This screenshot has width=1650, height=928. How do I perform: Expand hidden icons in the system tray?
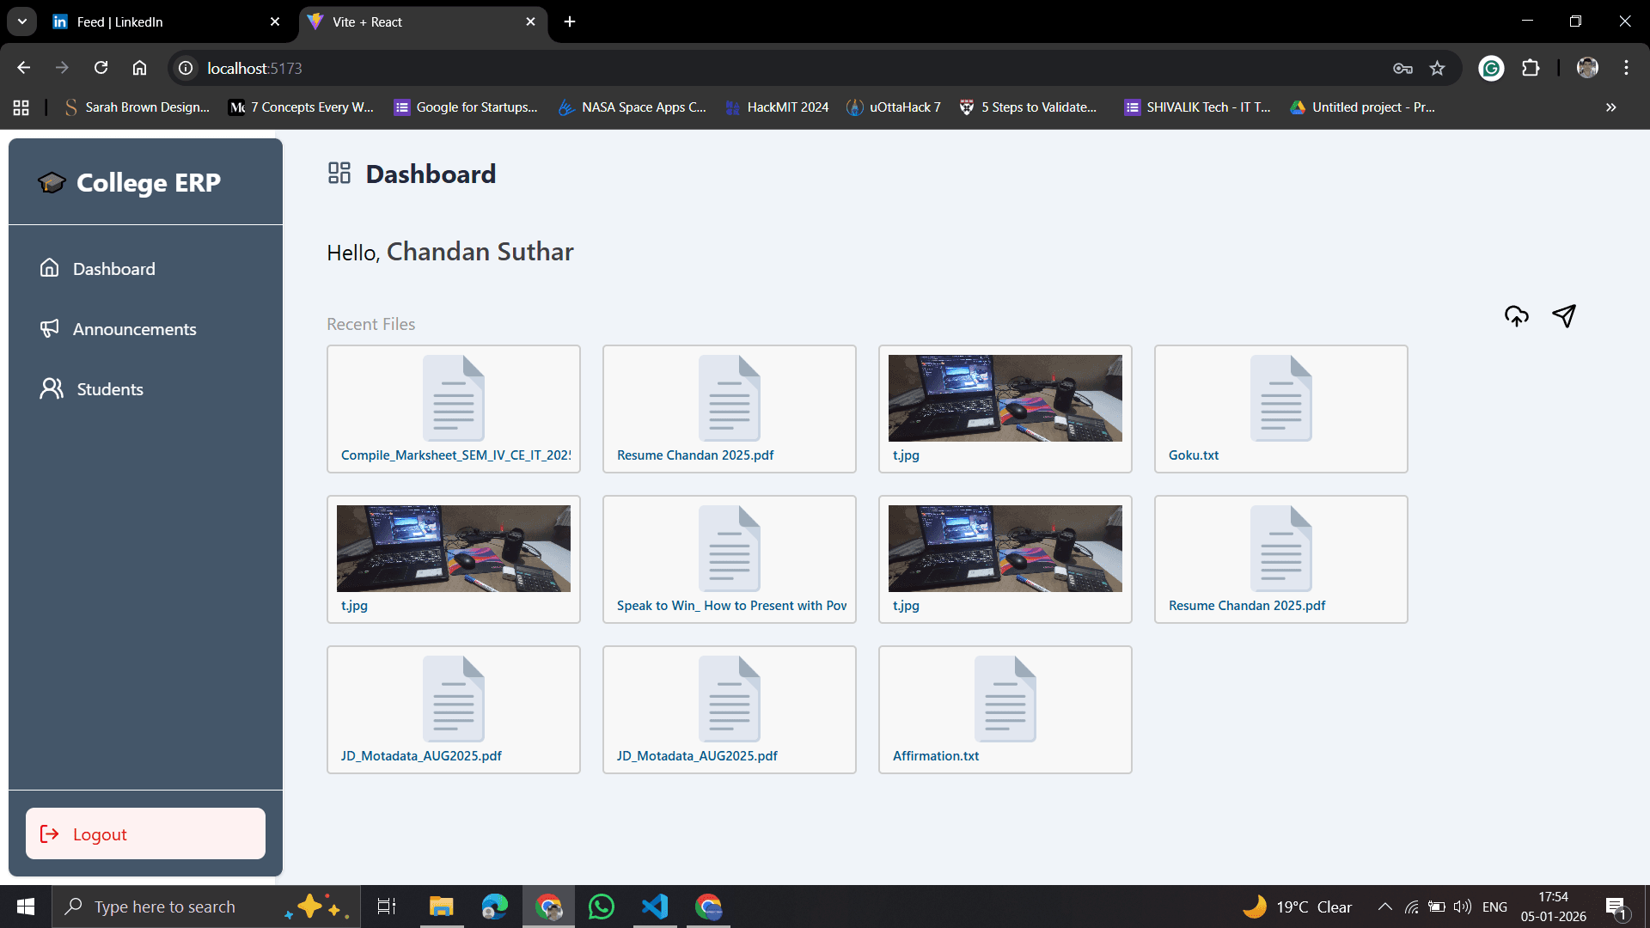coord(1384,906)
